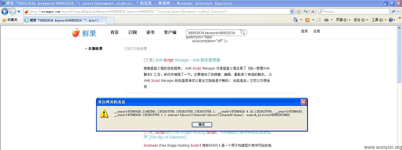Screen dimensions: 402x150
Task: Open the AHK Script Manager article title
Action: (188, 60)
